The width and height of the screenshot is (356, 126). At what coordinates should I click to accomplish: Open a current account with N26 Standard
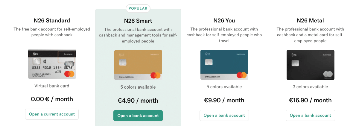click(x=52, y=114)
